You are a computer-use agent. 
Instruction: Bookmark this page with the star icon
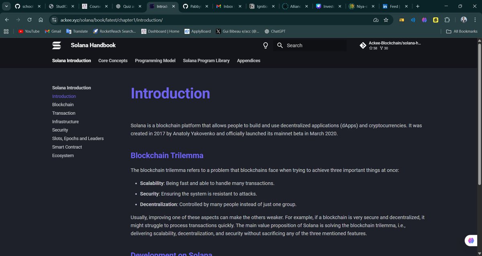(x=386, y=20)
